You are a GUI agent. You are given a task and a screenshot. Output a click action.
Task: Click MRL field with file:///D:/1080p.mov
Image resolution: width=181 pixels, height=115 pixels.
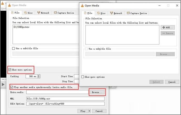65,99
